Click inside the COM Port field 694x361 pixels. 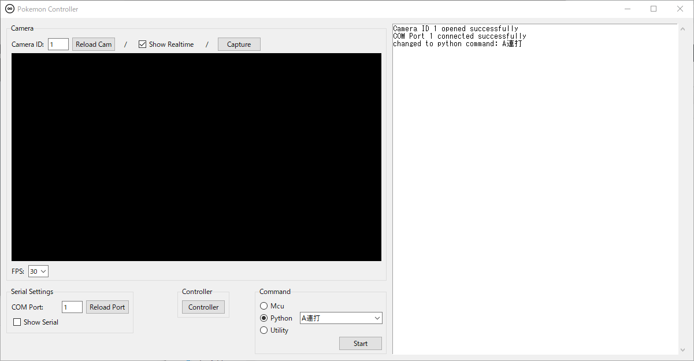(72, 307)
